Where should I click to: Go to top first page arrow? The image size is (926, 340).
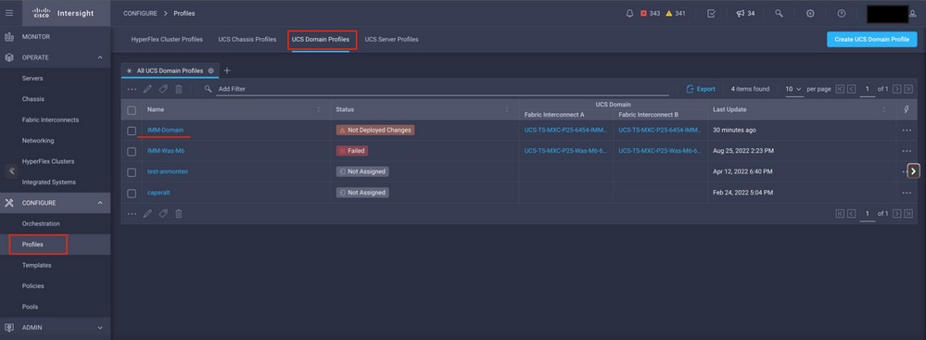tap(840, 89)
